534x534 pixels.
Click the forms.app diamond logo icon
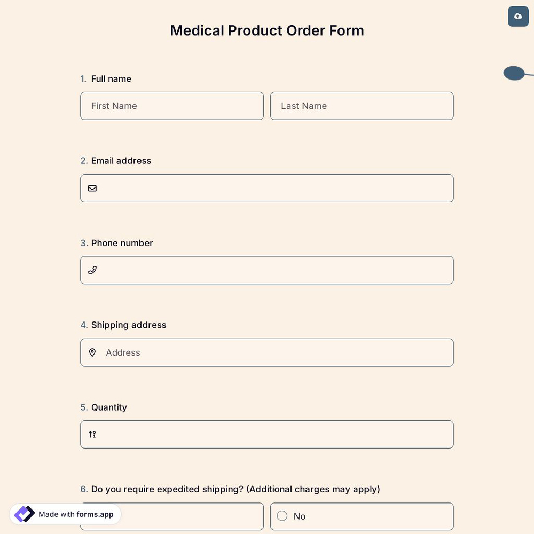(x=23, y=514)
